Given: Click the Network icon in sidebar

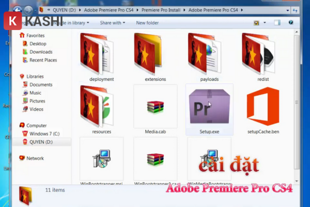Looking at the screenshot, I should coord(22,158).
